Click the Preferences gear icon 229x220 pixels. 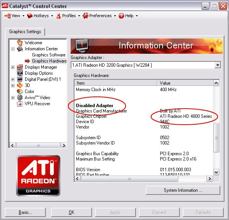[85, 16]
